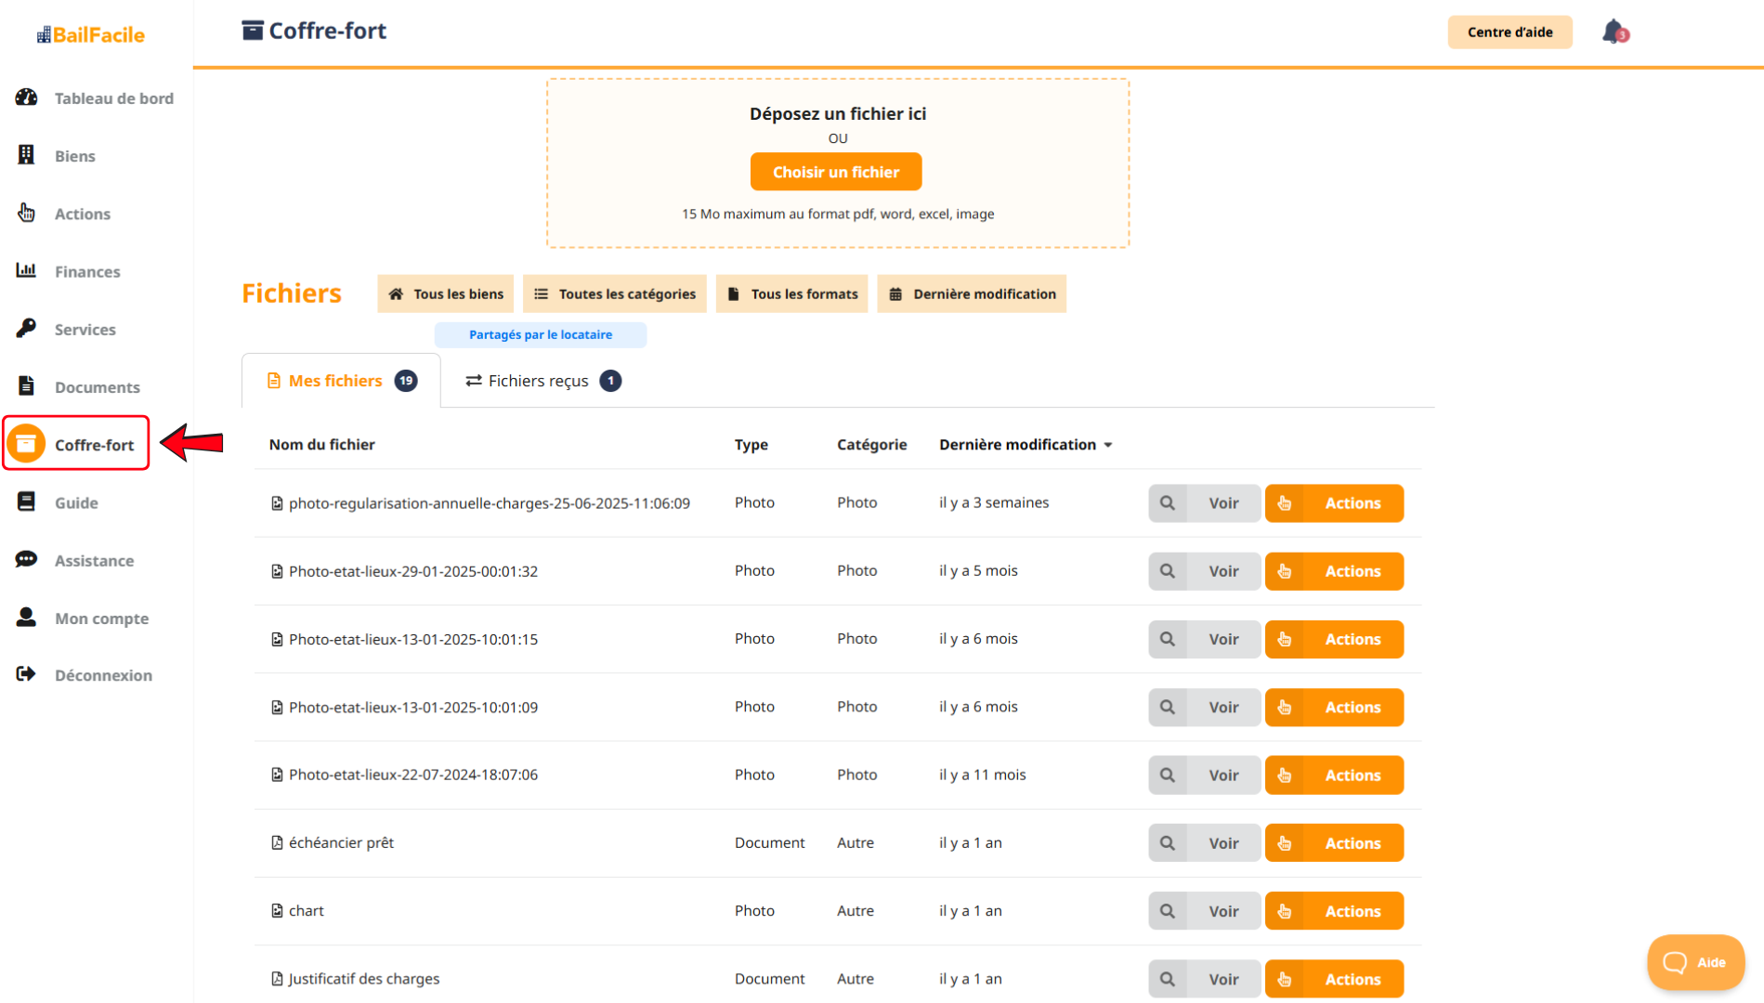The width and height of the screenshot is (1764, 1003).
Task: Open Actions menu for Photo-etat-lieux-29-01-2025-00:01:32
Action: [1334, 571]
